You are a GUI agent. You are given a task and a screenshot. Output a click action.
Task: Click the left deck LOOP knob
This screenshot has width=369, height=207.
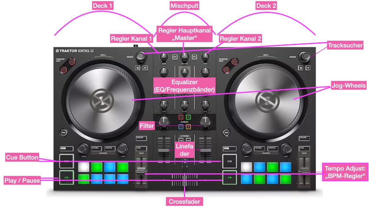point(122,149)
